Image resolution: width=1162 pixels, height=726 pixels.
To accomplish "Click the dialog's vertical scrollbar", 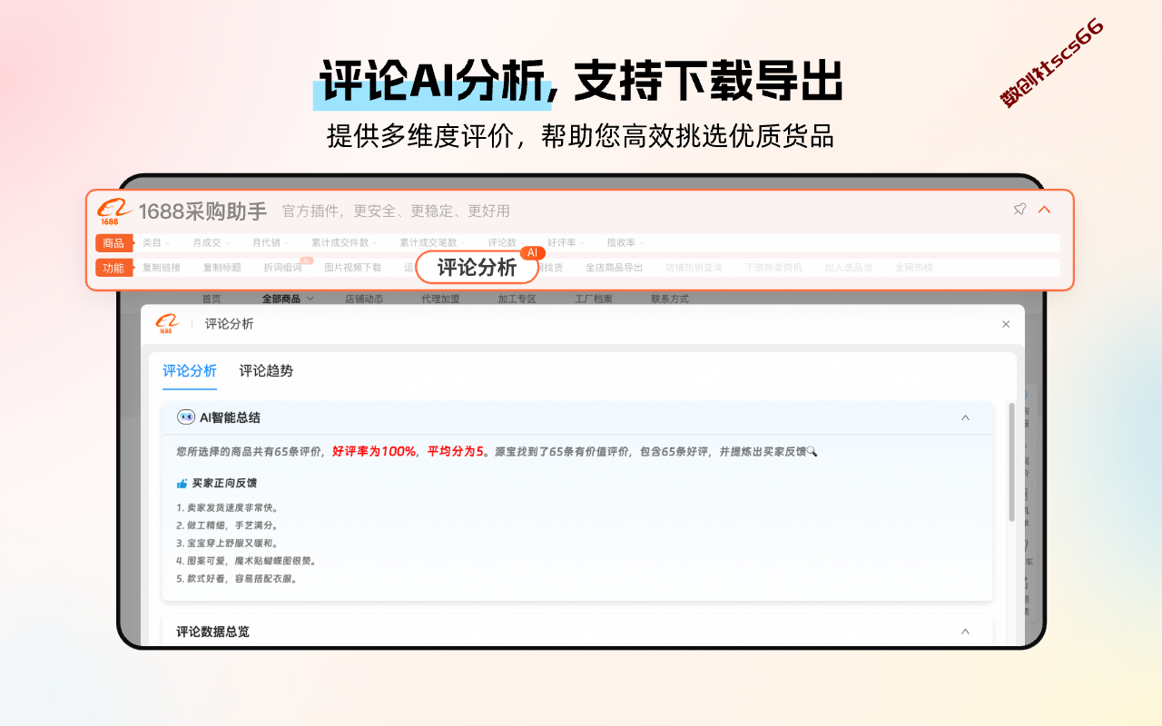I will tap(1011, 462).
